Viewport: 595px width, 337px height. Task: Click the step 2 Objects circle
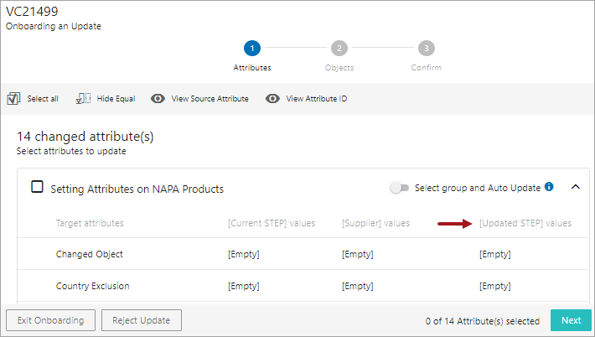click(x=339, y=48)
